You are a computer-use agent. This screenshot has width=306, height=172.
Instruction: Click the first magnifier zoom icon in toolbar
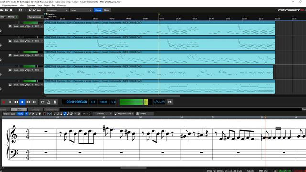point(30,10)
